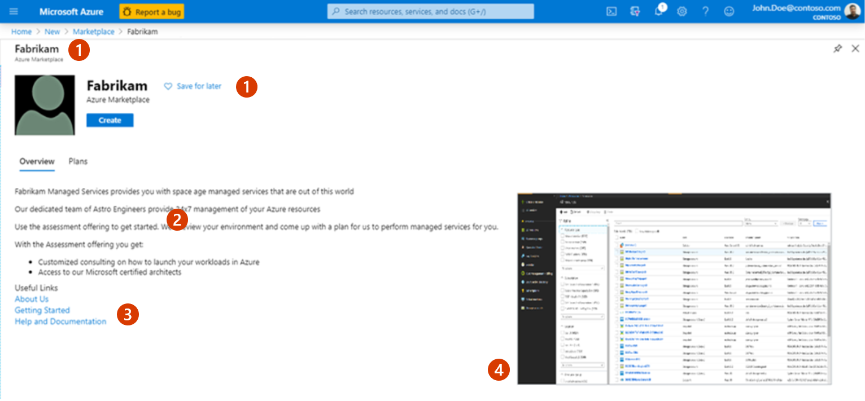The height and width of the screenshot is (401, 865).
Task: Open Help and Documentation link
Action: (x=60, y=321)
